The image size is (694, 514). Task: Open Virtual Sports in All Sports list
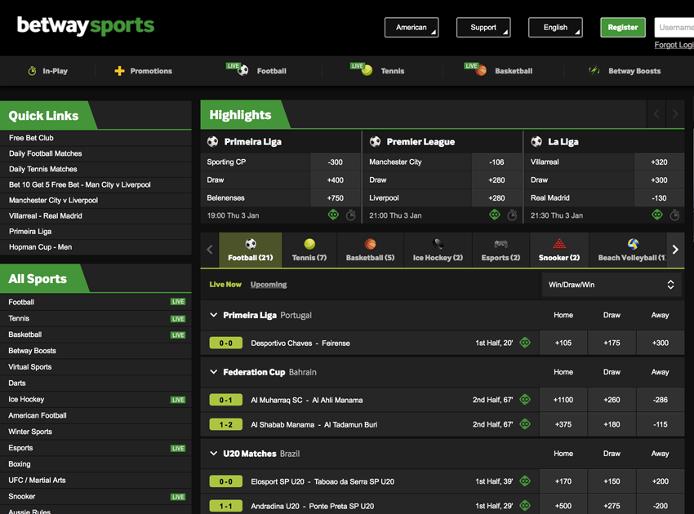[96, 366]
